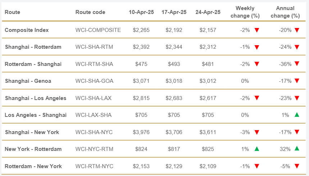Image resolution: width=309 pixels, height=176 pixels.
Task: Click the green annual arrow in Los Angeles - Shanghai row
Action: click(x=297, y=115)
